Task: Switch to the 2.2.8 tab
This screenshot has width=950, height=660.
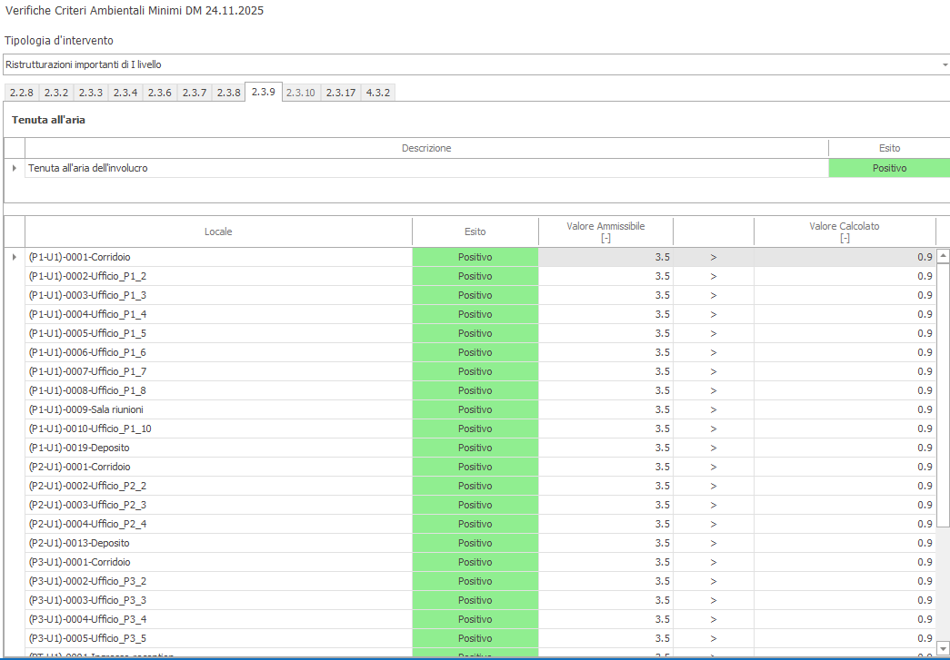Action: [20, 93]
